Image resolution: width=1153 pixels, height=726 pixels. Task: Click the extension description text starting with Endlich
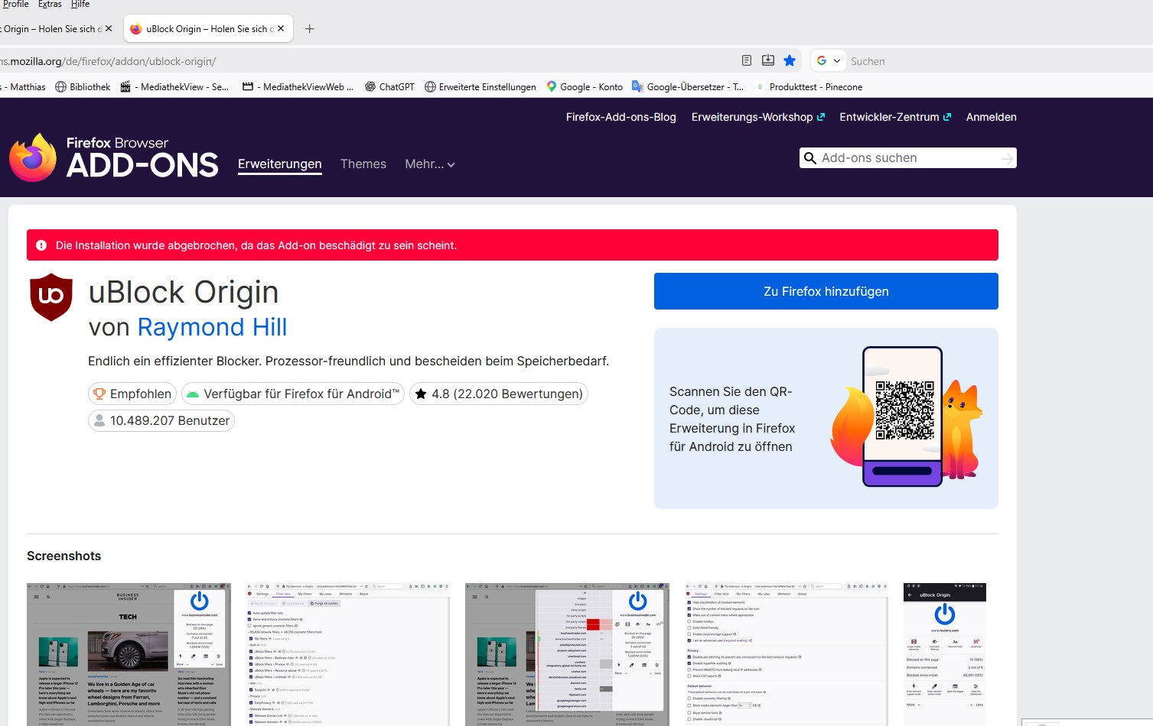(349, 361)
